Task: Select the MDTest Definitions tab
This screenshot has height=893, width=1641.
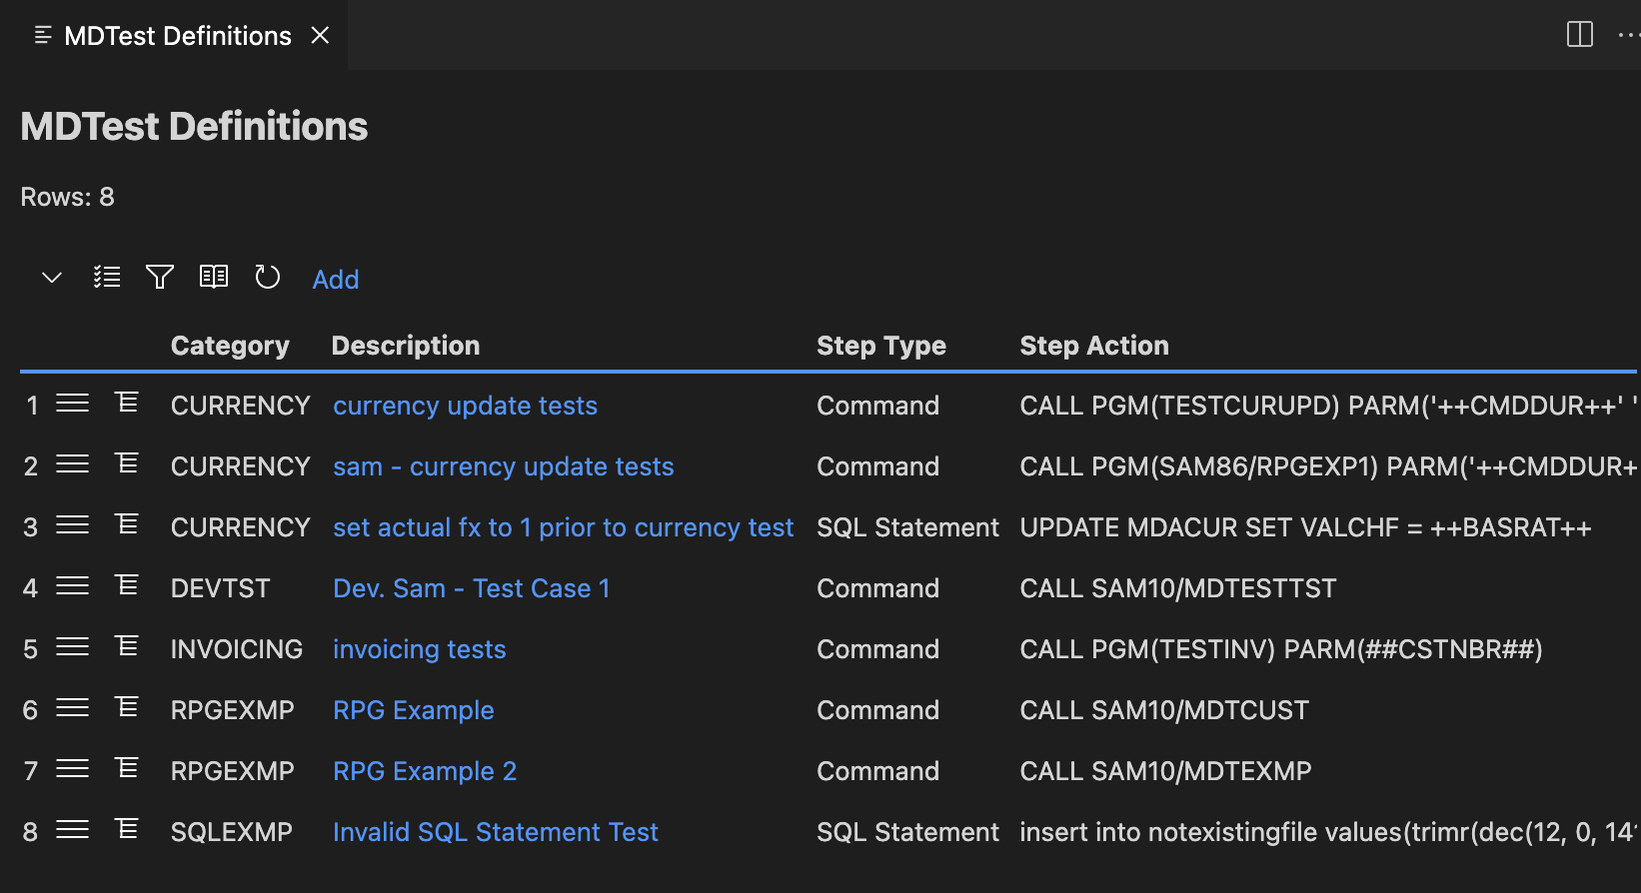Action: (x=177, y=36)
